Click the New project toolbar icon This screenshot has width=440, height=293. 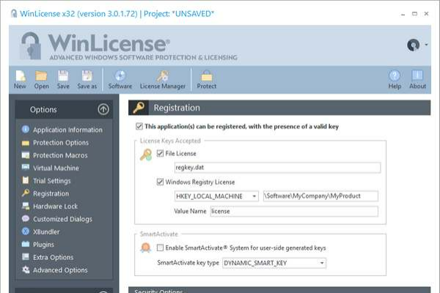20,76
